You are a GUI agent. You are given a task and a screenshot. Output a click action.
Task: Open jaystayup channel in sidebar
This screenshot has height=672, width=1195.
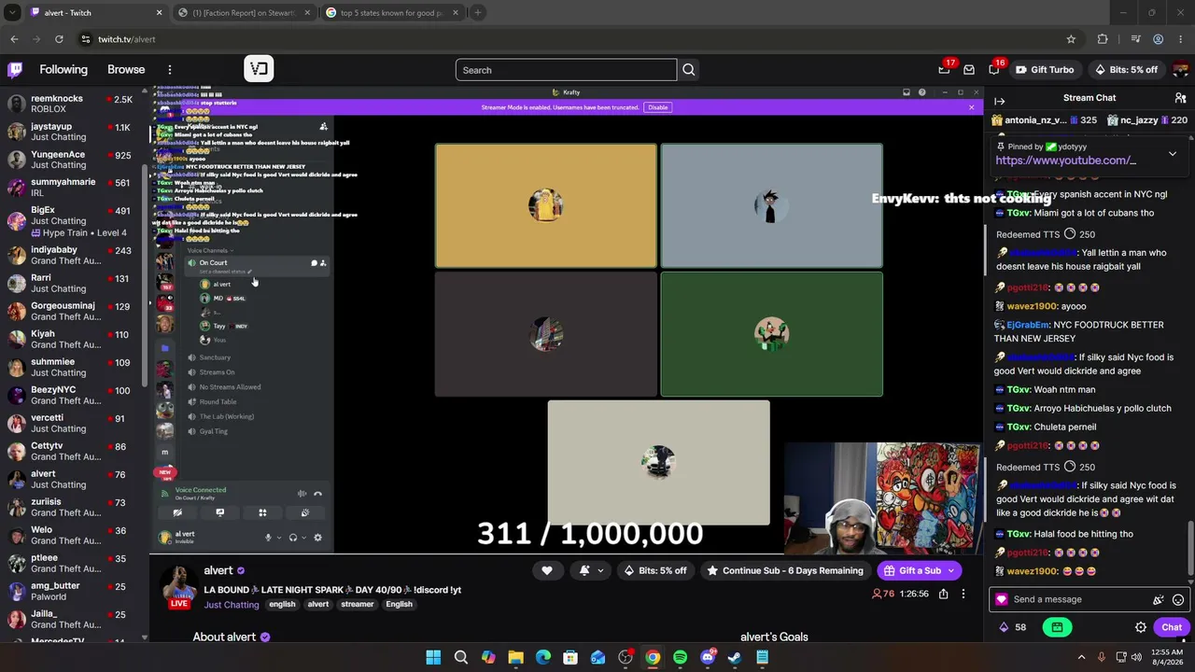pyautogui.click(x=73, y=132)
